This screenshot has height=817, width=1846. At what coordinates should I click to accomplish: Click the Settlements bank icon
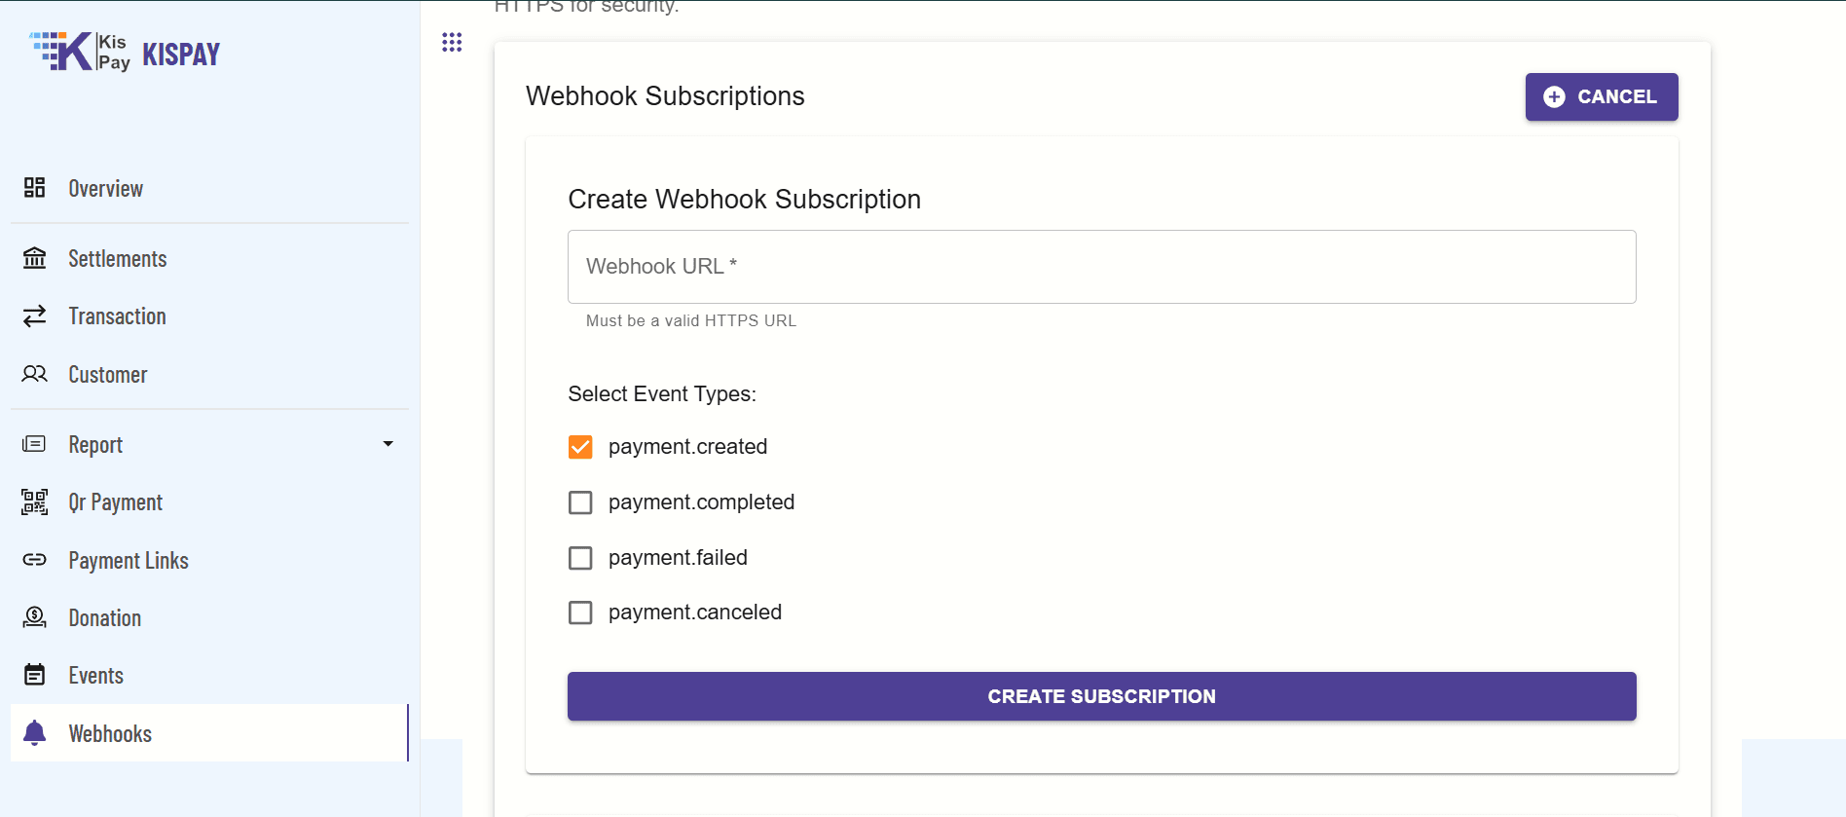point(34,257)
